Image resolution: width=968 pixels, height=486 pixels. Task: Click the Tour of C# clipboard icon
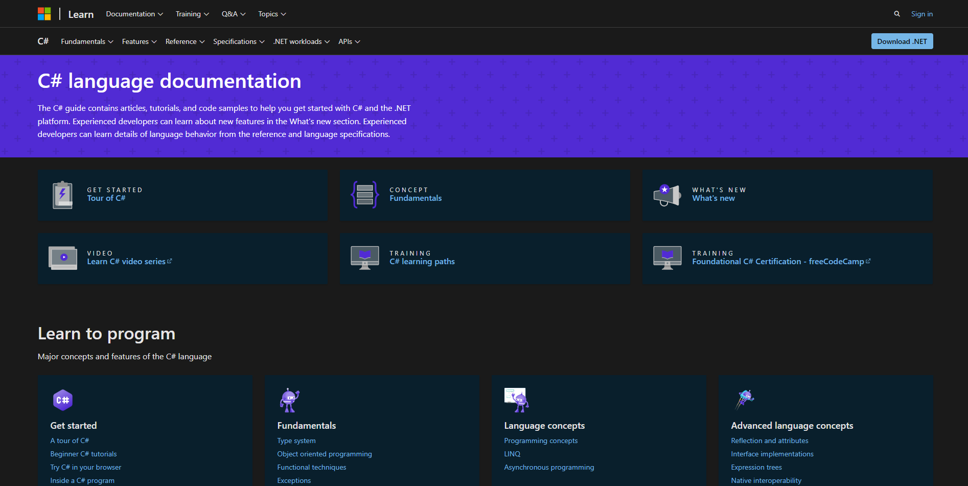point(62,195)
